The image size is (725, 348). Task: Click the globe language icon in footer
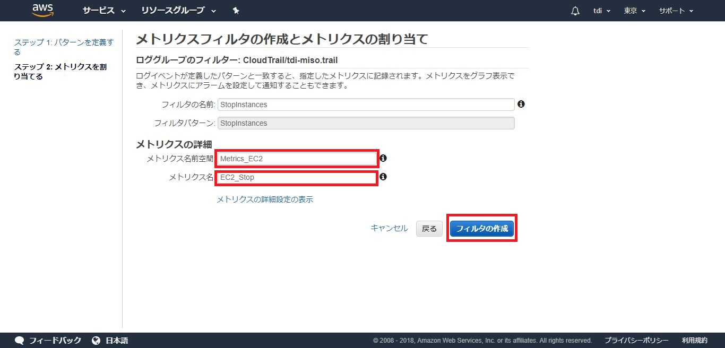coord(96,341)
